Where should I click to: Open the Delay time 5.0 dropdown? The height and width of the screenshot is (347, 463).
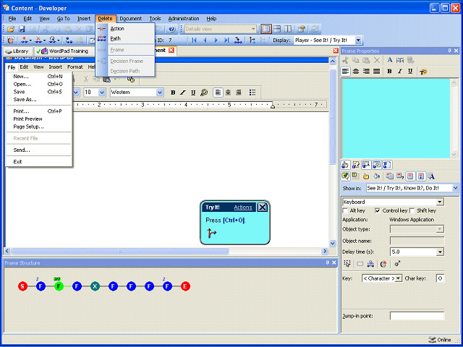coord(440,252)
